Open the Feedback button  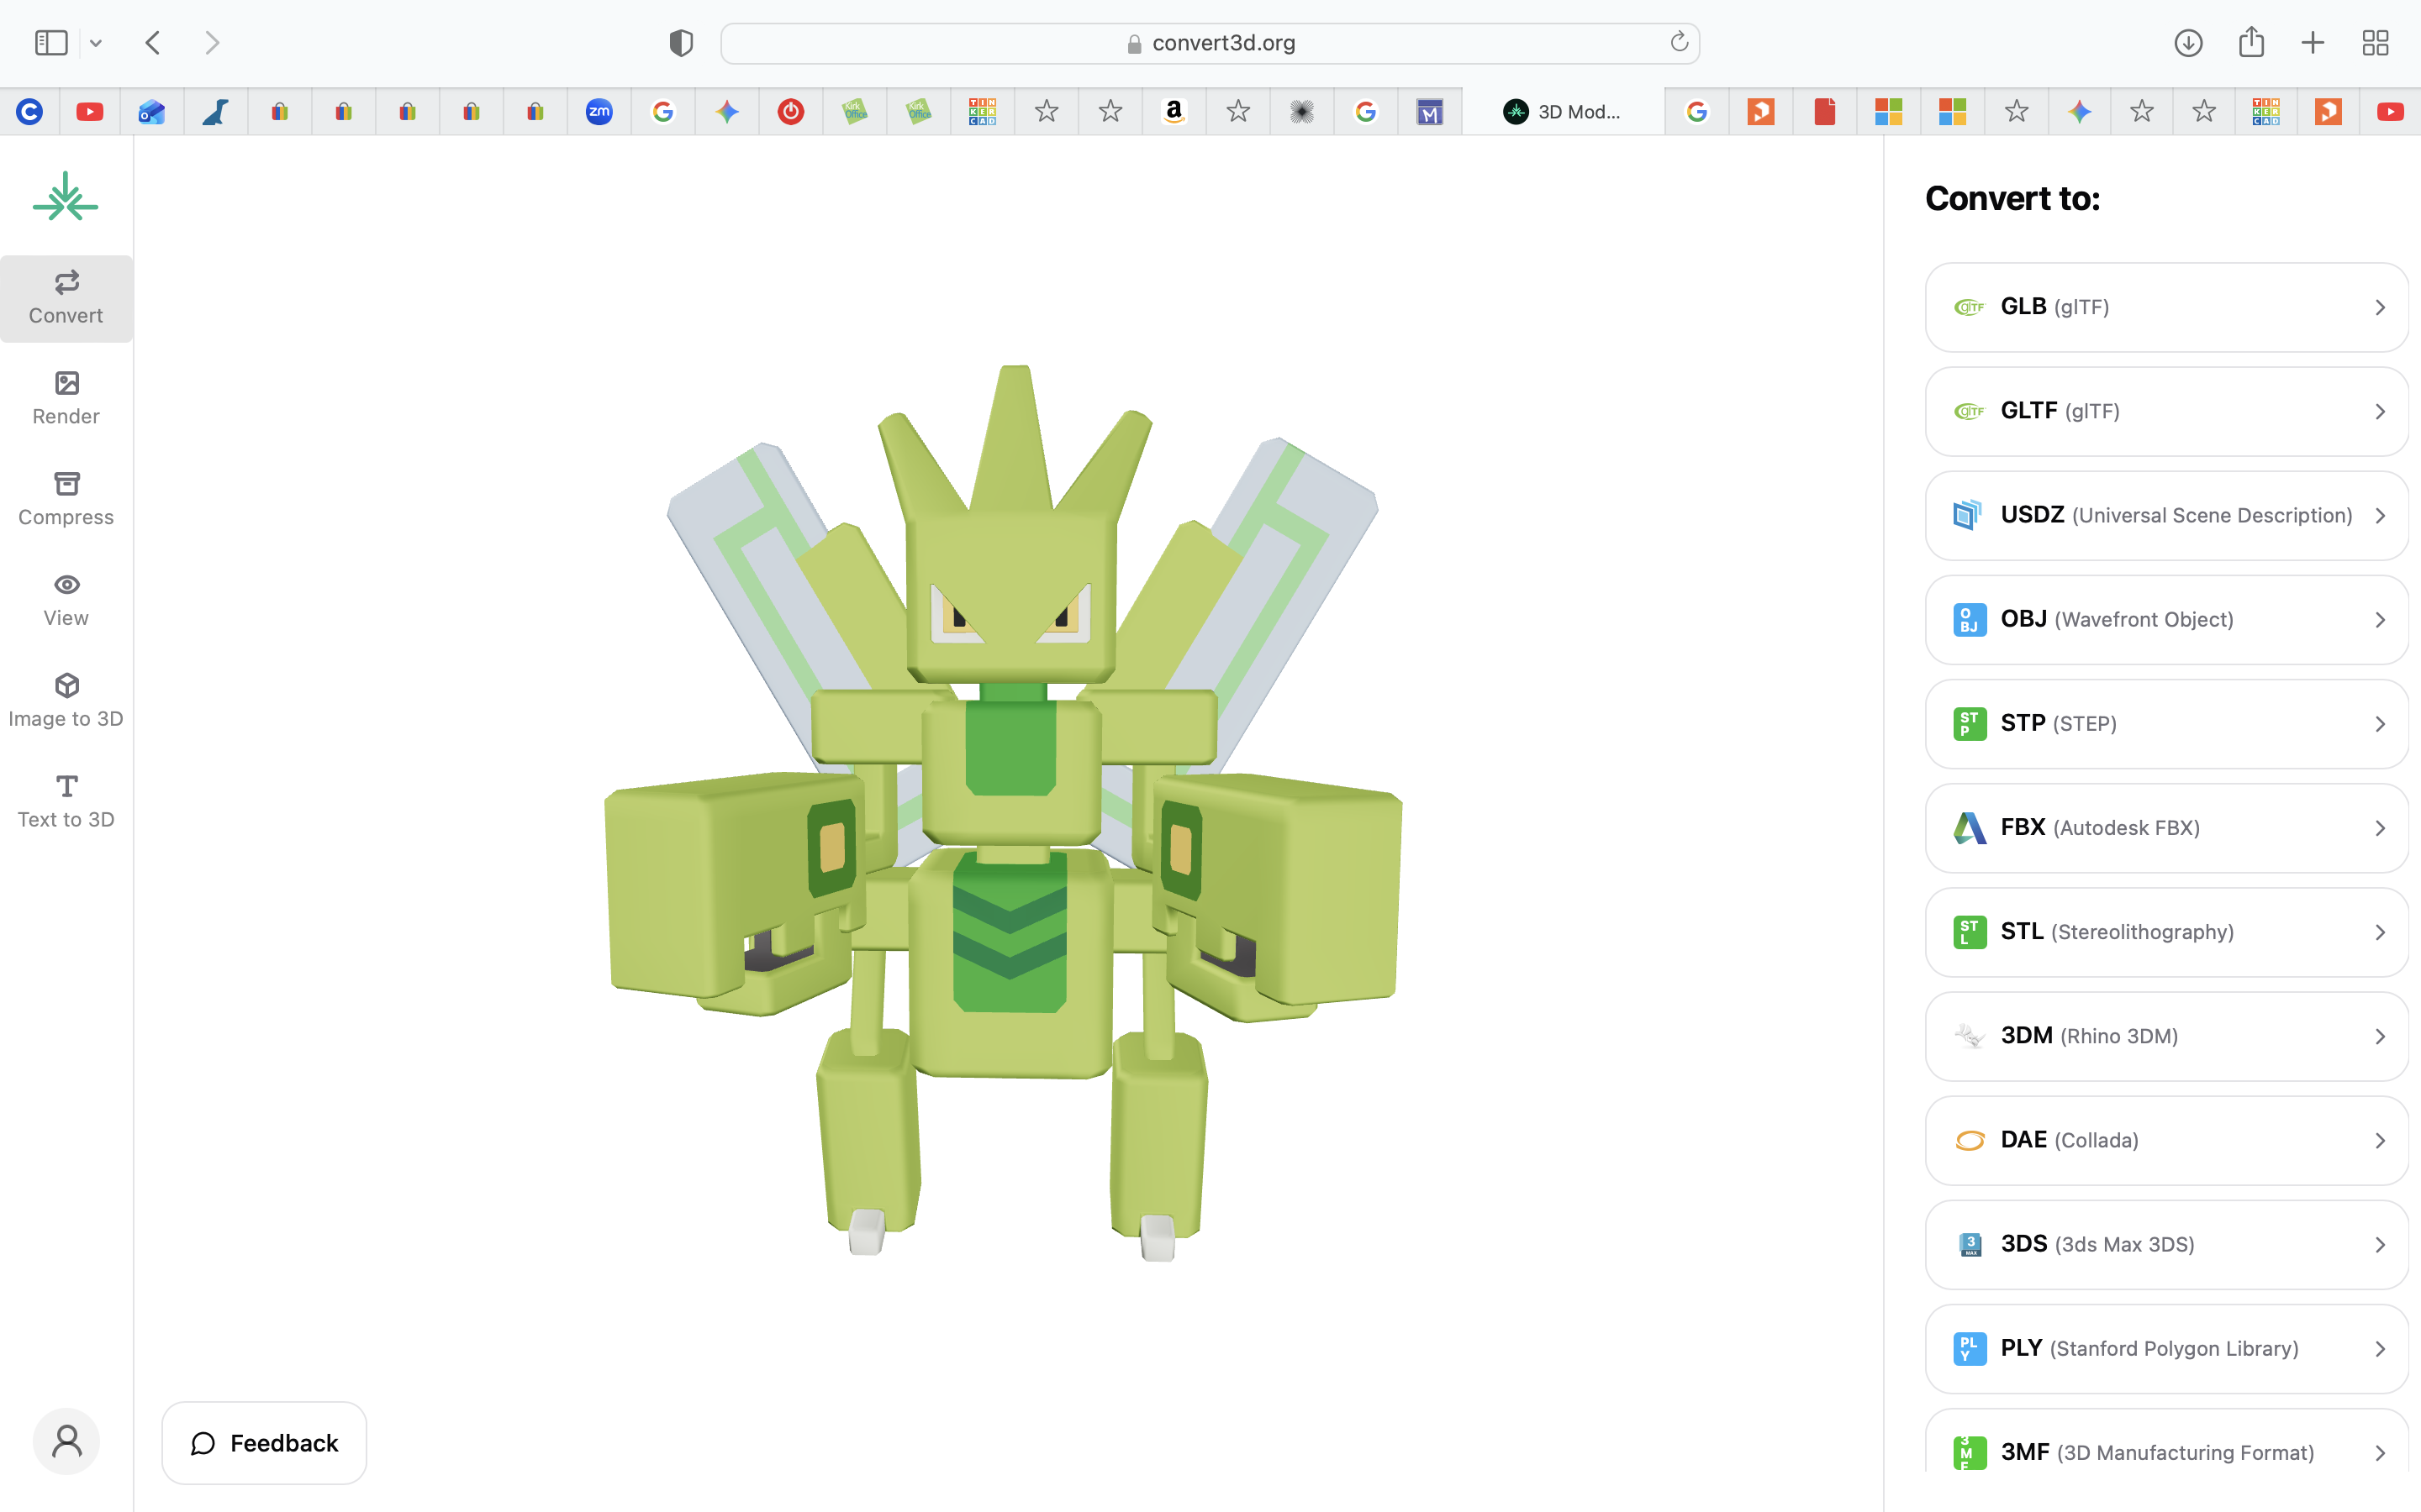264,1442
